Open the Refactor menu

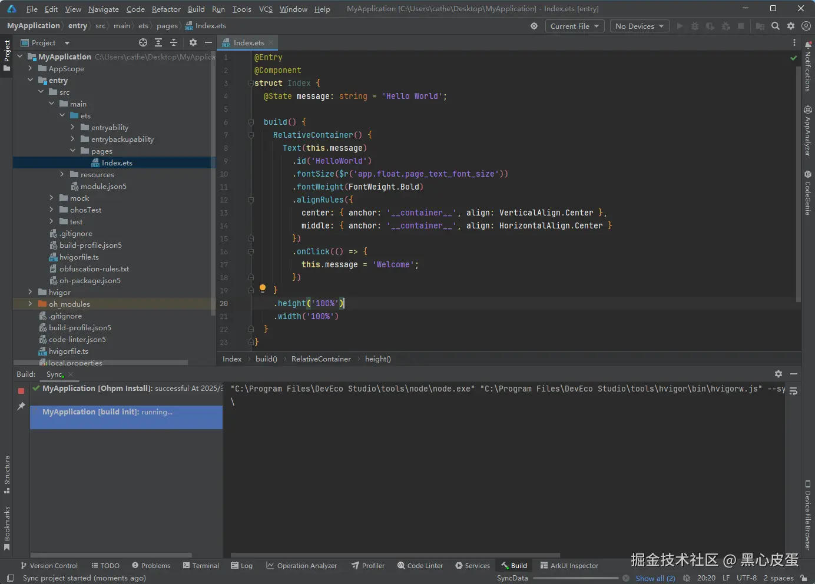tap(166, 9)
